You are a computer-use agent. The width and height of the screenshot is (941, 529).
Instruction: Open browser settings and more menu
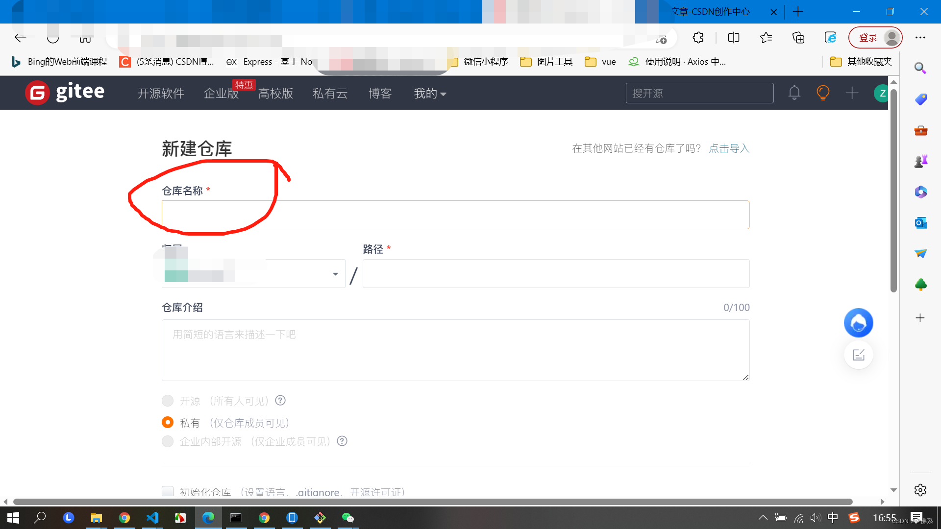pyautogui.click(x=920, y=38)
